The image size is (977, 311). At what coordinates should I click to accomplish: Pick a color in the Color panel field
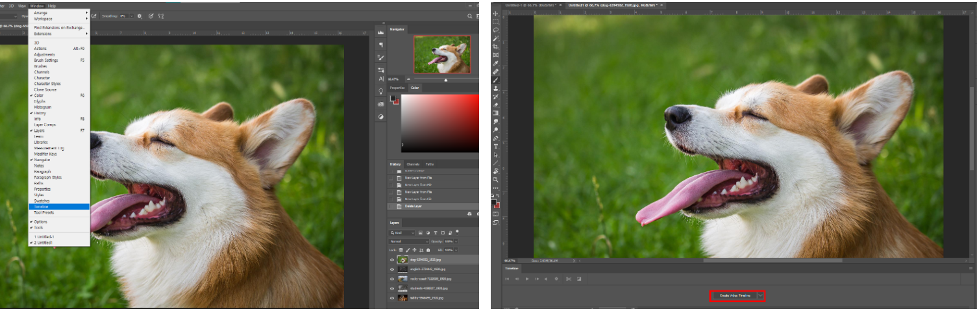point(439,123)
